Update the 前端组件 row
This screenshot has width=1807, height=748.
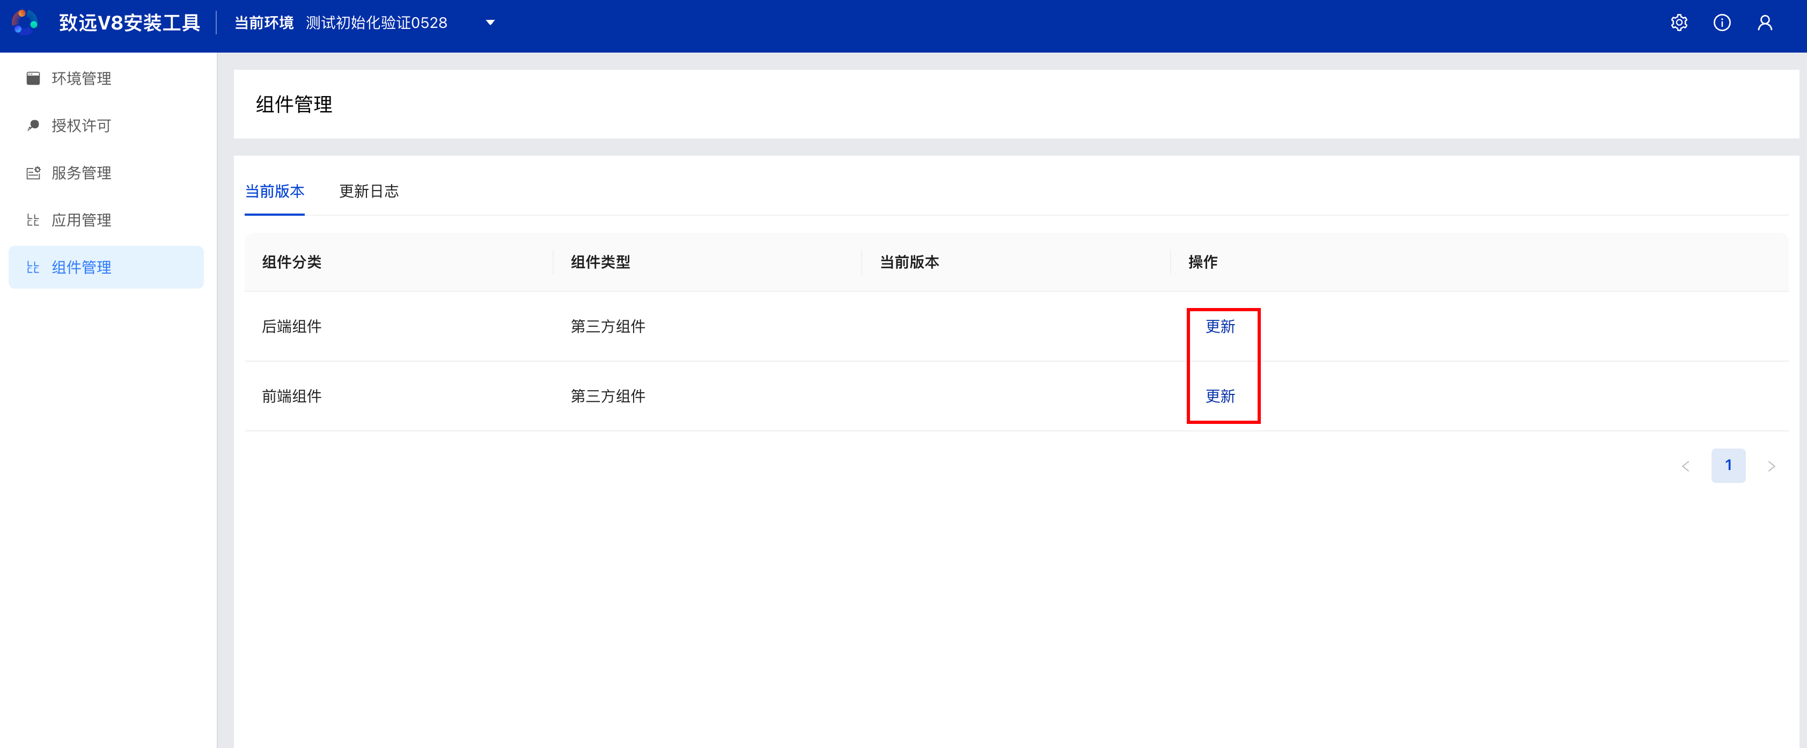tap(1220, 397)
